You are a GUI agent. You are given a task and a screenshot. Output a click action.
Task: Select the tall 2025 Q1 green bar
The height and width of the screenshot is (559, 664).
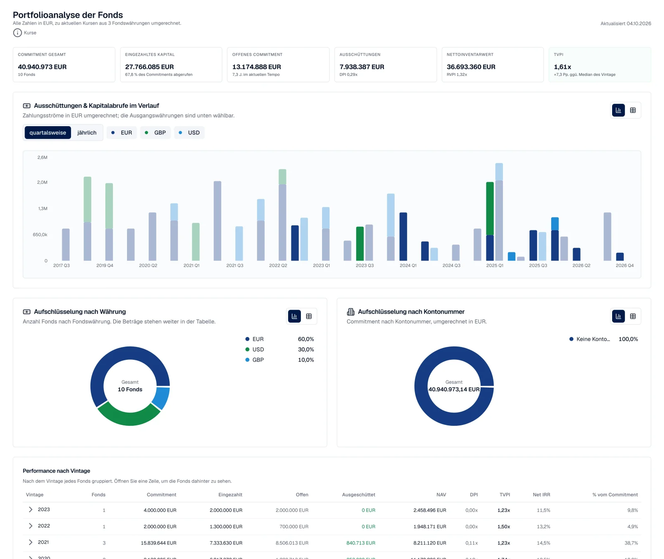(x=490, y=209)
